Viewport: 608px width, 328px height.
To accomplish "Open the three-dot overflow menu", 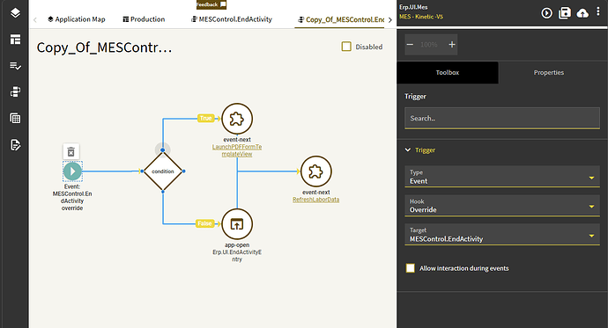I will point(598,11).
